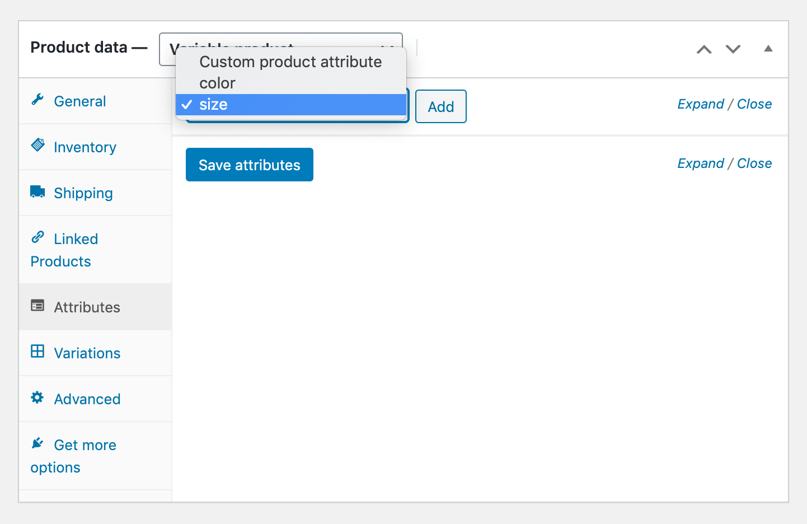This screenshot has width=807, height=524.
Task: Choose Custom product attribute color option
Action: 290,72
